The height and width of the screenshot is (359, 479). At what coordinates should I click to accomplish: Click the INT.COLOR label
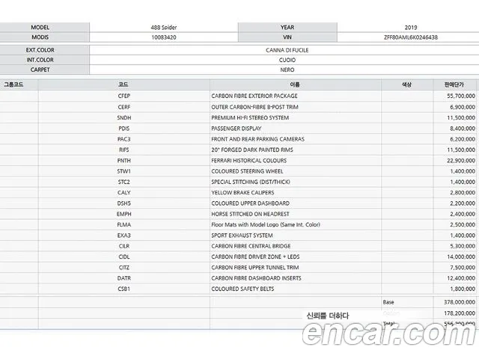click(x=40, y=60)
